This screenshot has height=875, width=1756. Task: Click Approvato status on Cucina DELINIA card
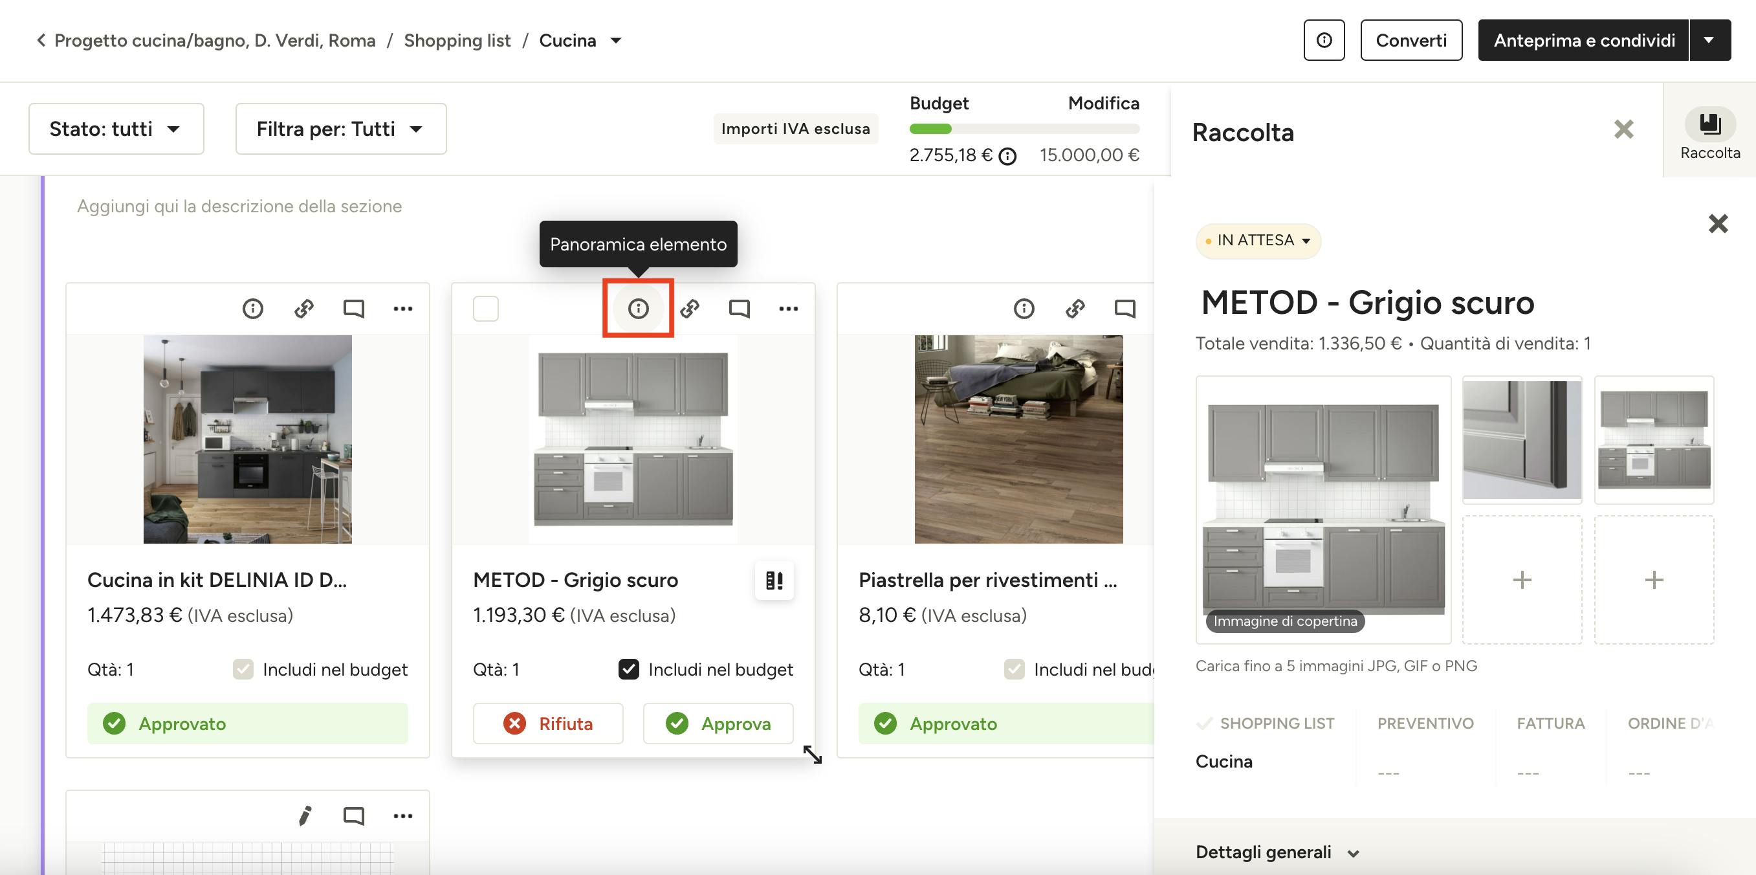(247, 723)
